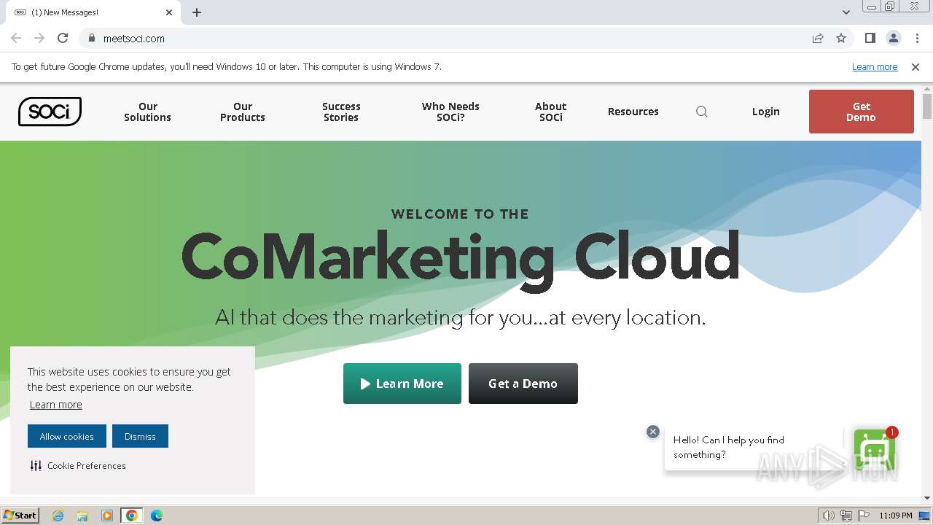Open the Chrome profile avatar icon
The image size is (933, 525).
pos(893,38)
